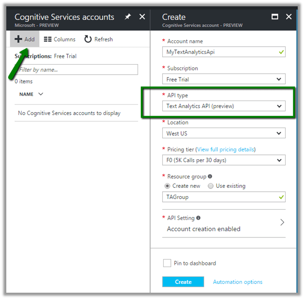Refresh the Cognitive Services accounts list
This screenshot has height=299, width=304.
(98, 39)
